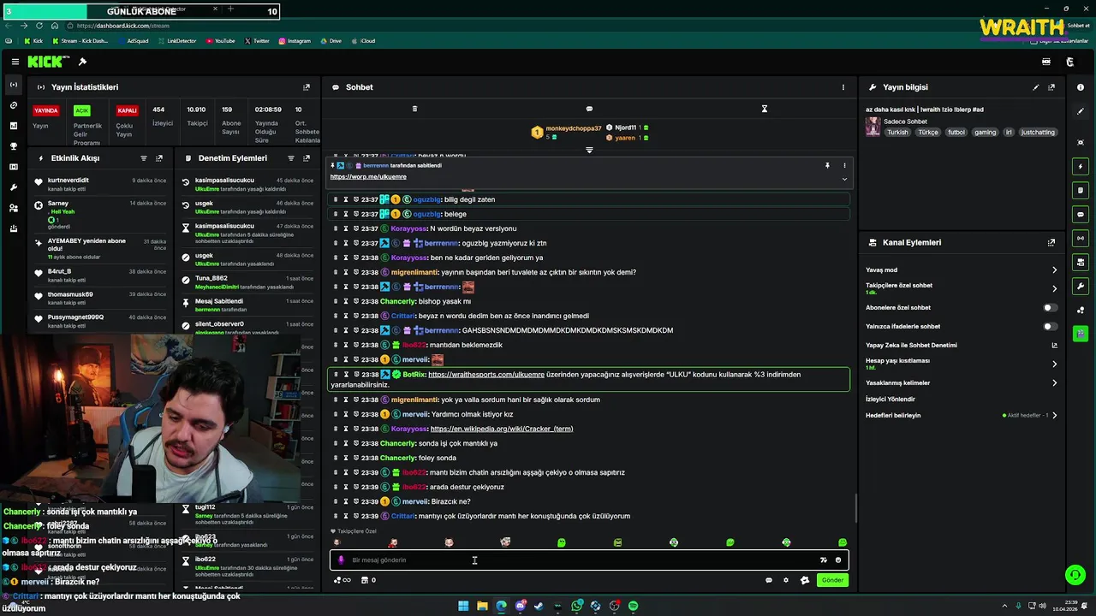Viewport: 1096px width, 616px height.
Task: Filter the Etkinlik Akışı feed
Action: pos(143,158)
